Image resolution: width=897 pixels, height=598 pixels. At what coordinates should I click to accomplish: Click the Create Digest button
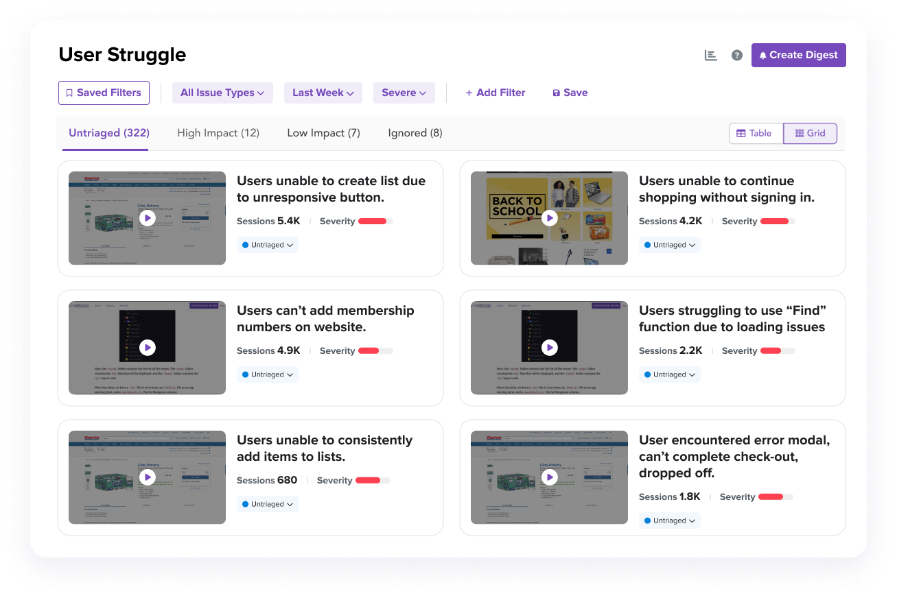click(x=798, y=55)
